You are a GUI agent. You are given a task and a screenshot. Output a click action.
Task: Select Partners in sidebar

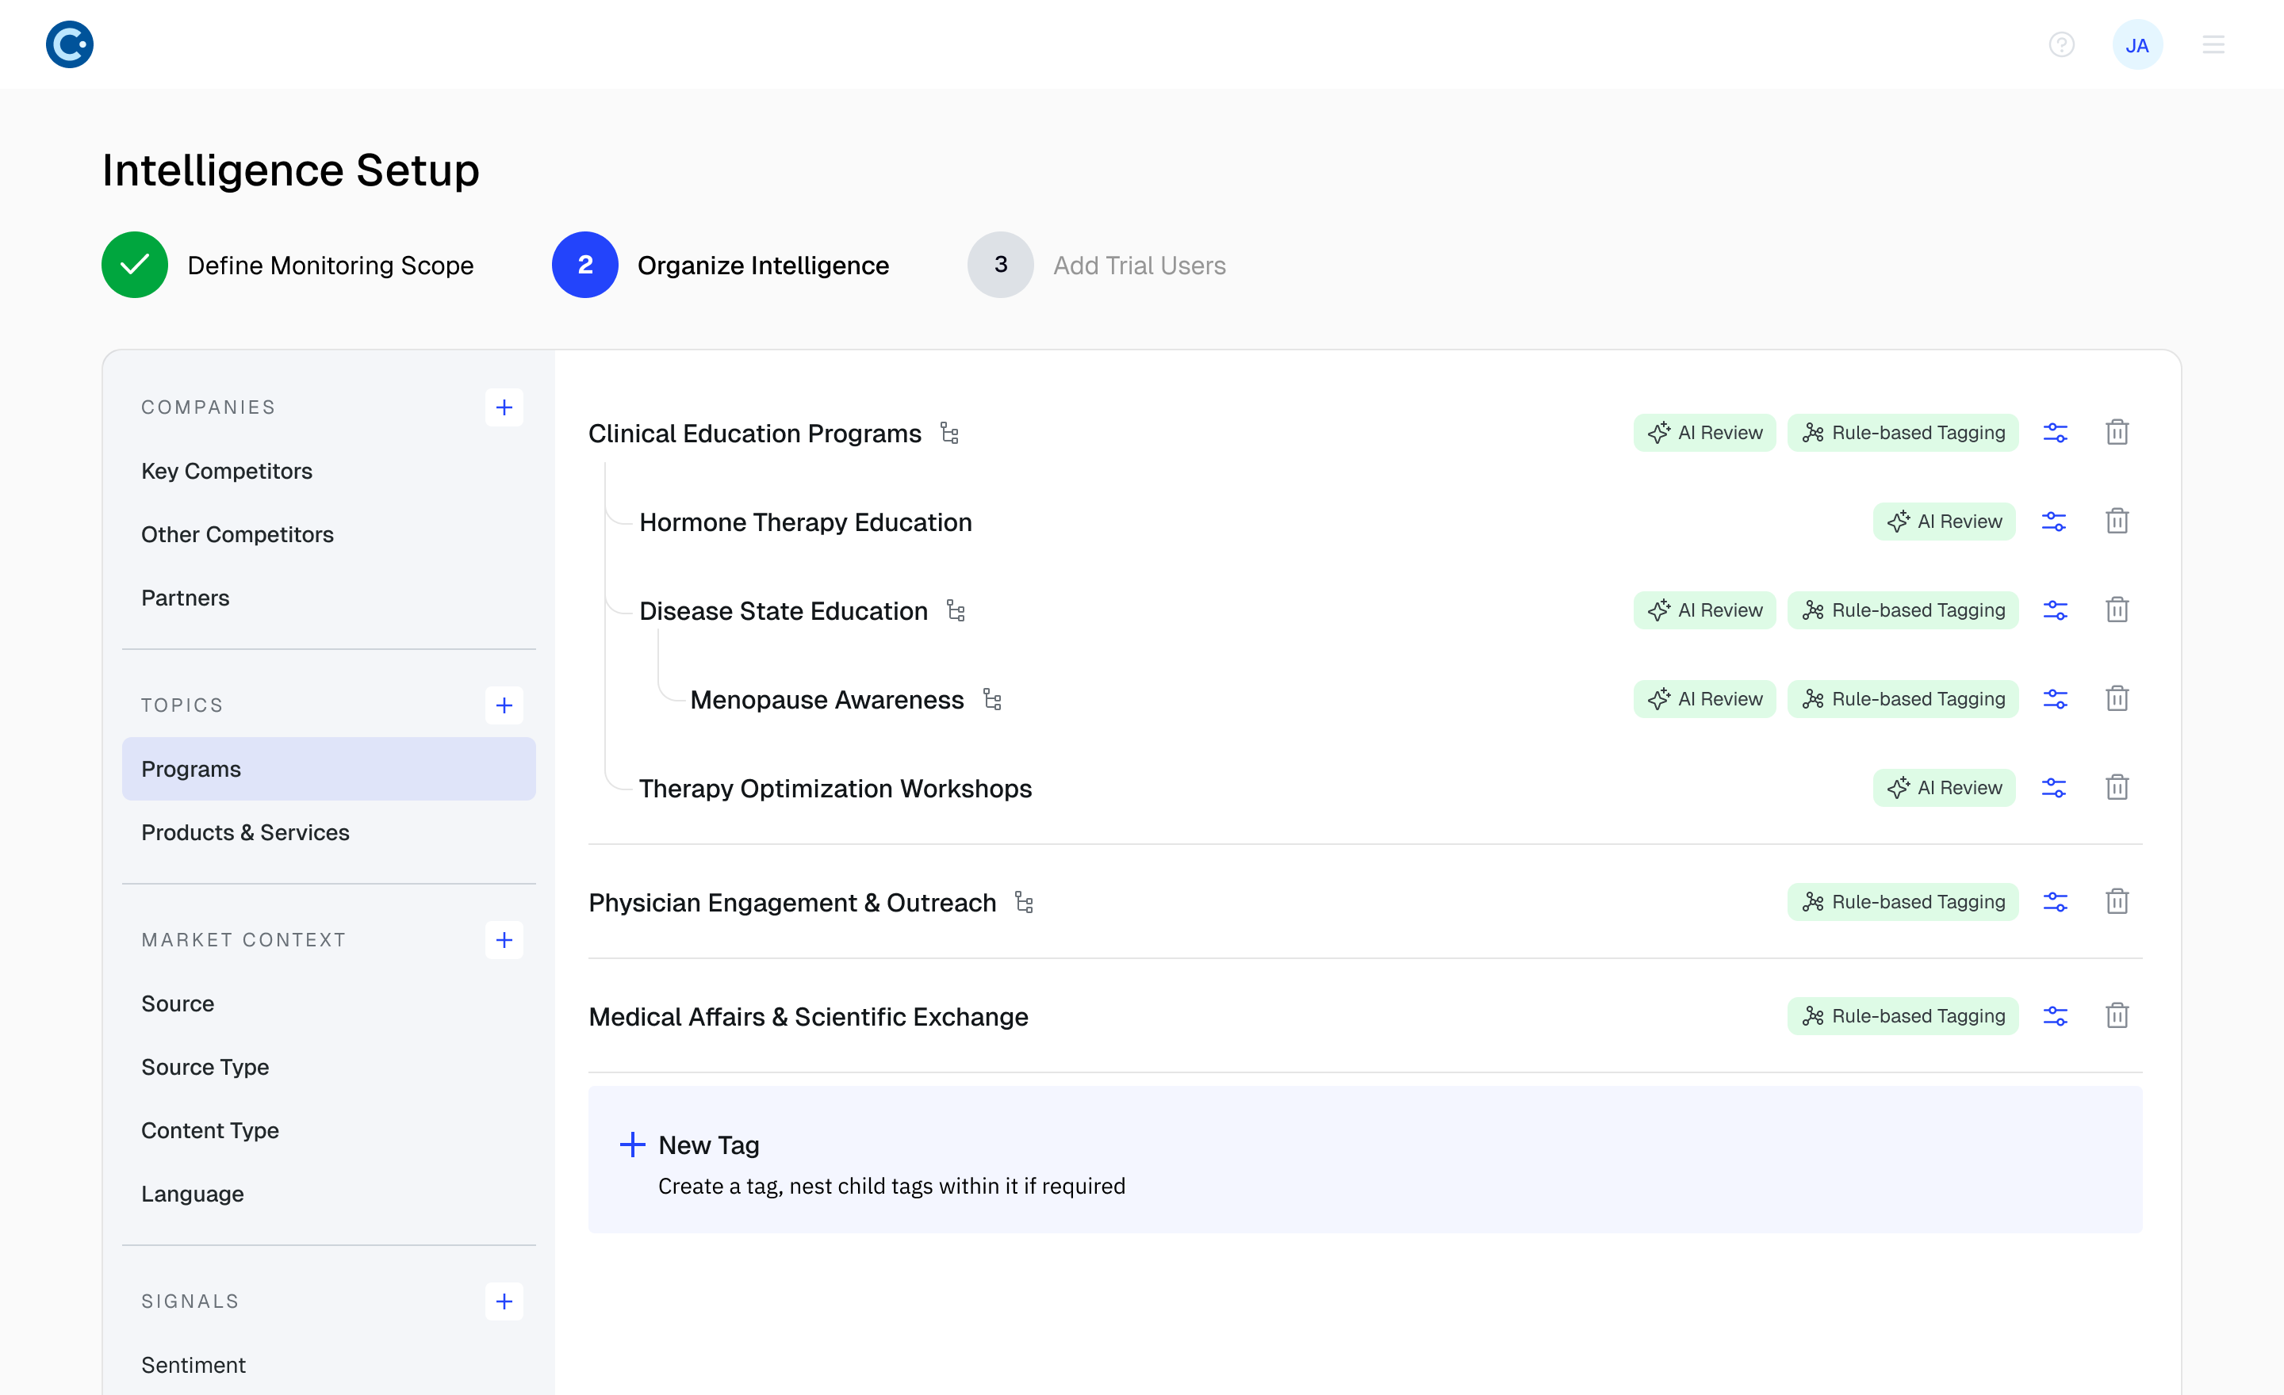pos(329,598)
